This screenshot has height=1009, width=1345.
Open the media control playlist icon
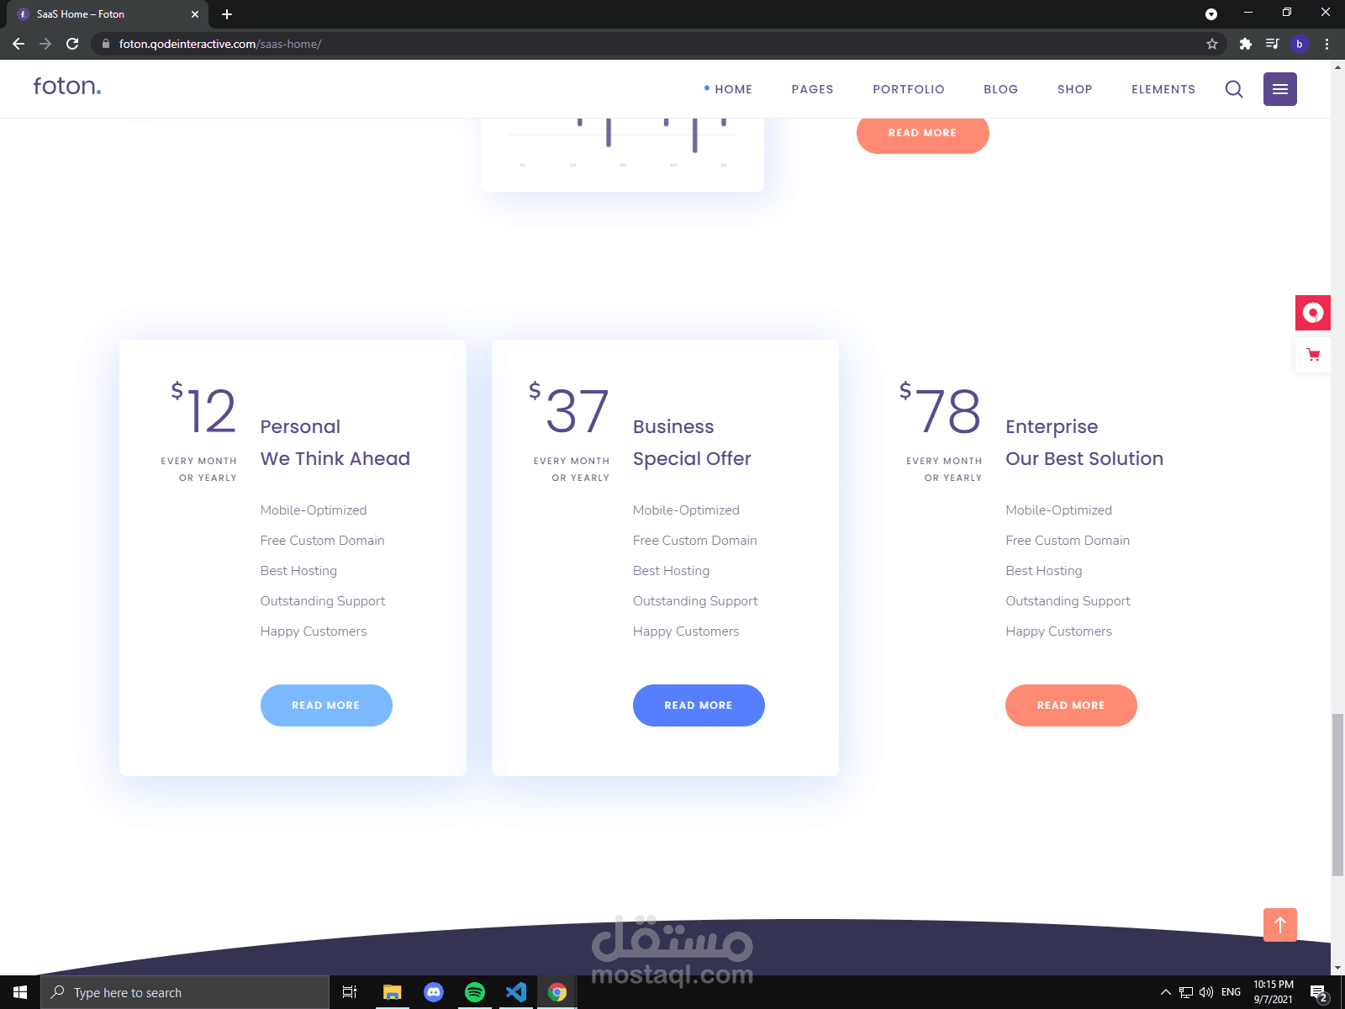coord(1273,44)
